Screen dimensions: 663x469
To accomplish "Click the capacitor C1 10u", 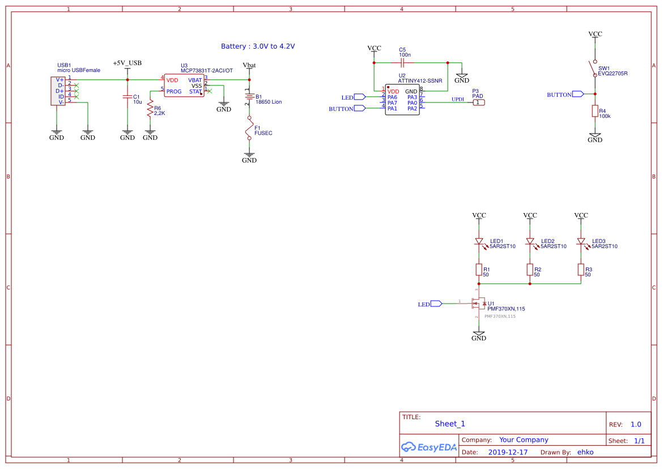I will 128,97.
